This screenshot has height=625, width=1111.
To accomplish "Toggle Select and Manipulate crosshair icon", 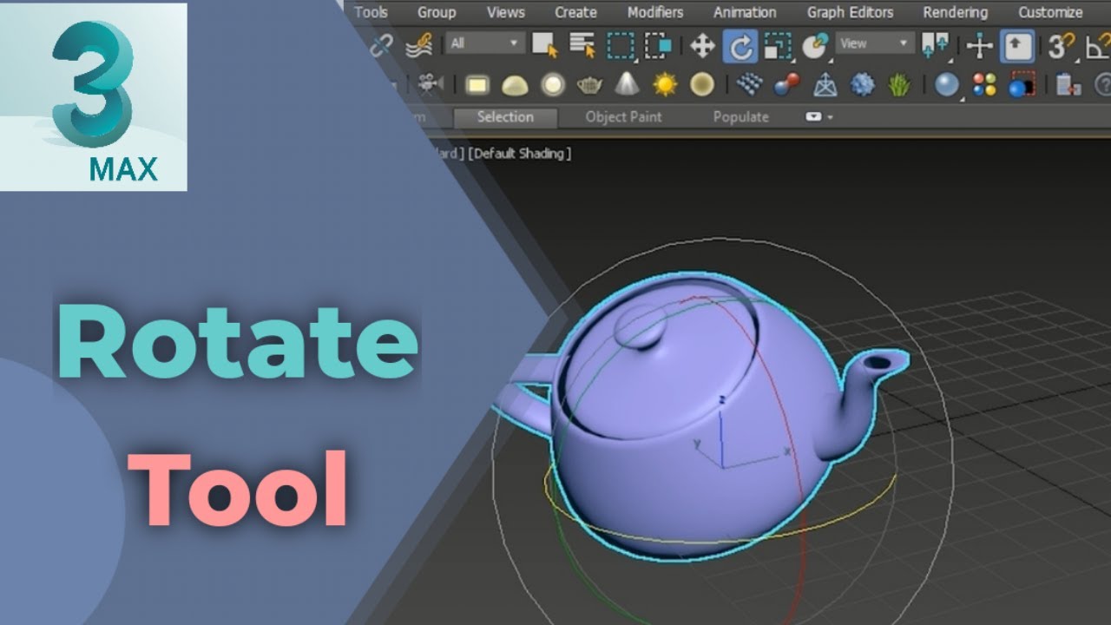I will click(x=979, y=46).
